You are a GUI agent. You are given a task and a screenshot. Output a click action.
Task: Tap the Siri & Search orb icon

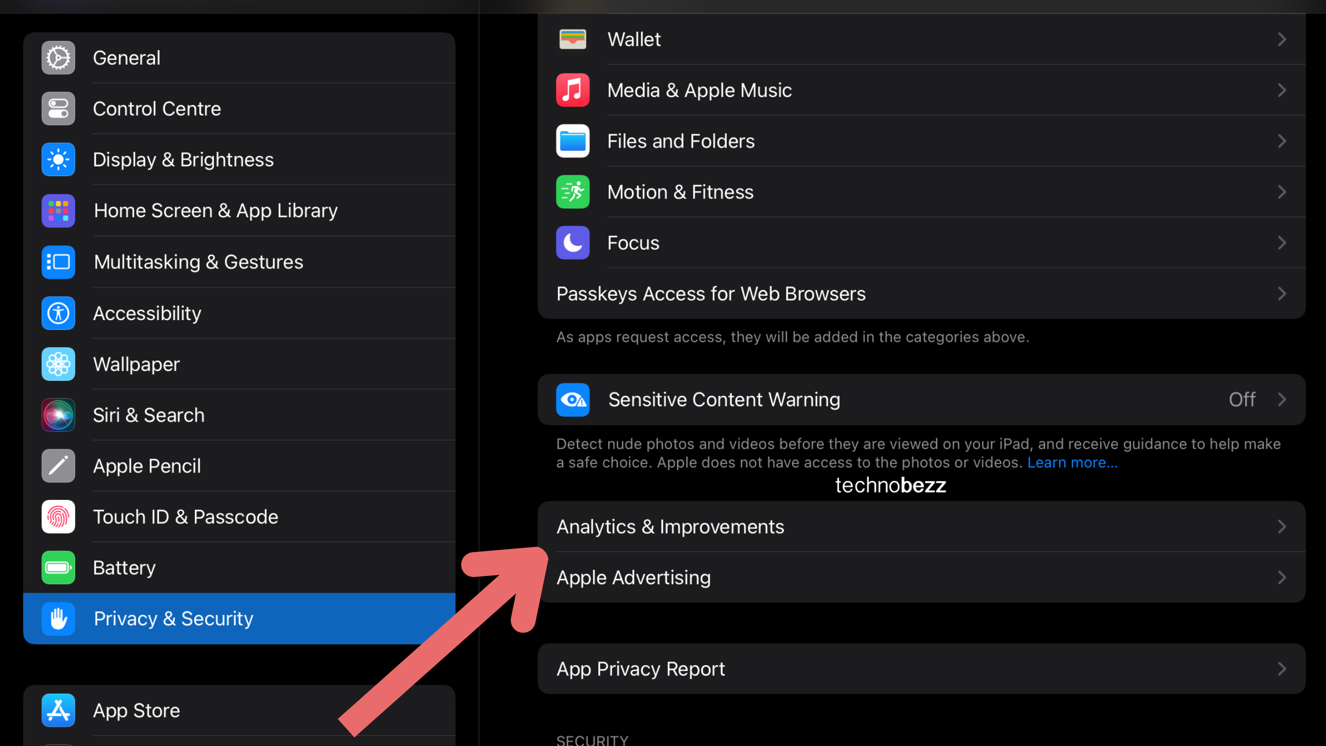coord(58,415)
